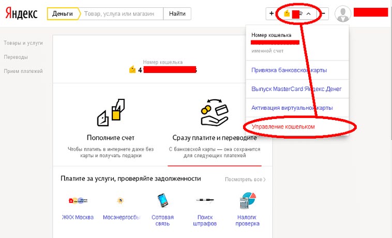Open the Налоги: проверка link
The height and width of the screenshot is (238, 392).
pyautogui.click(x=247, y=220)
